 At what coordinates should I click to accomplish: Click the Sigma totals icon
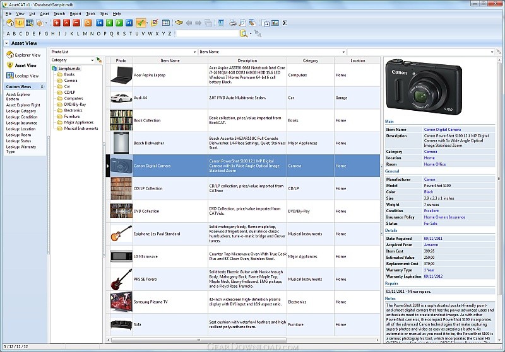click(x=285, y=23)
